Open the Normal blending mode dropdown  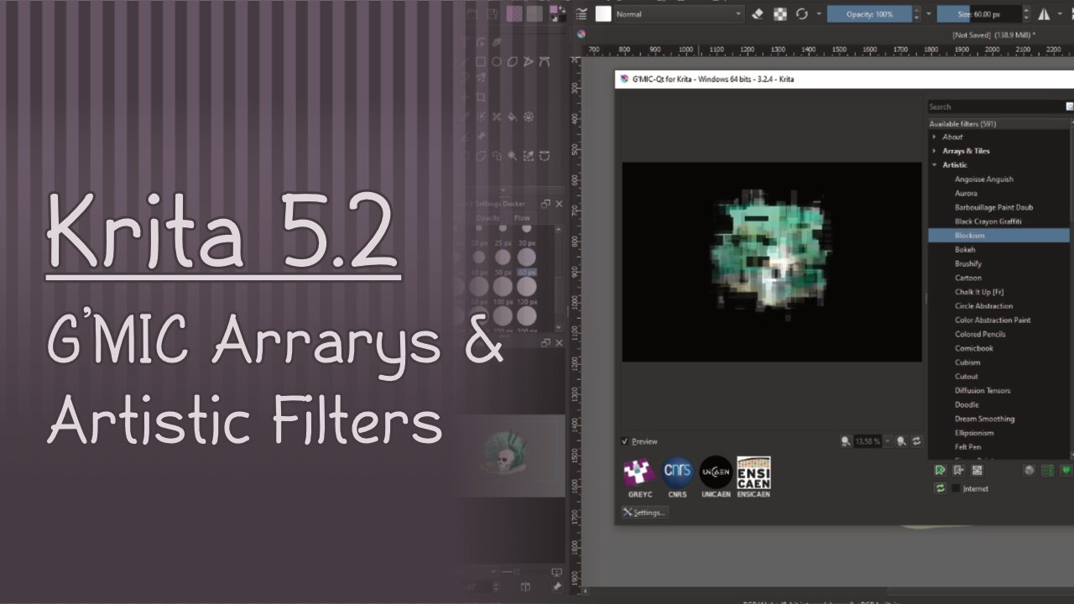[678, 13]
